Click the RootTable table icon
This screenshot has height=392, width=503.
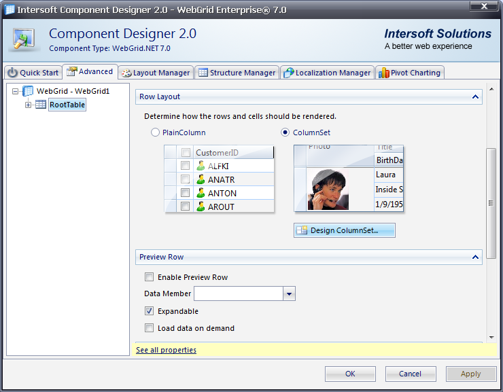coord(41,105)
